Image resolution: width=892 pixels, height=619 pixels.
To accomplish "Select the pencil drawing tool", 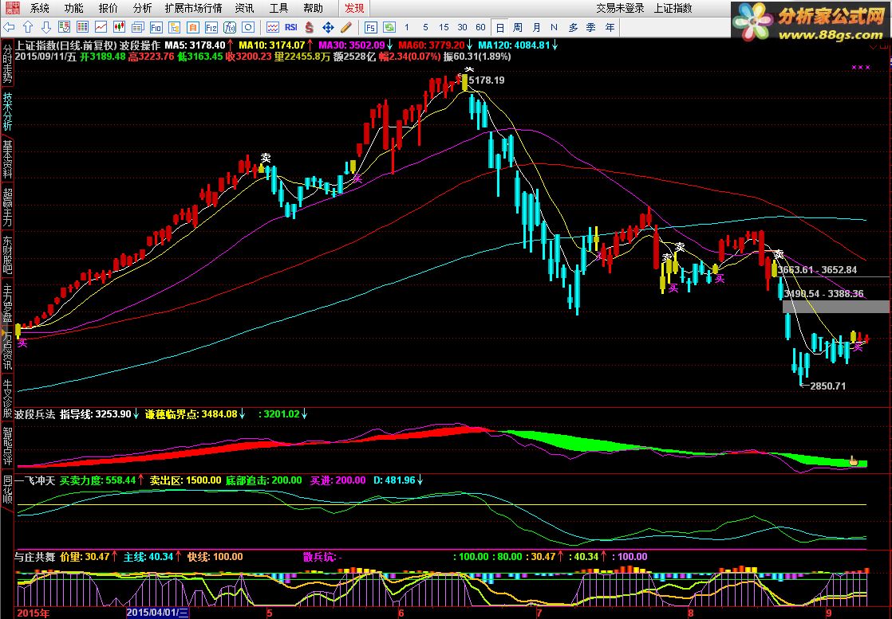I will (x=346, y=27).
